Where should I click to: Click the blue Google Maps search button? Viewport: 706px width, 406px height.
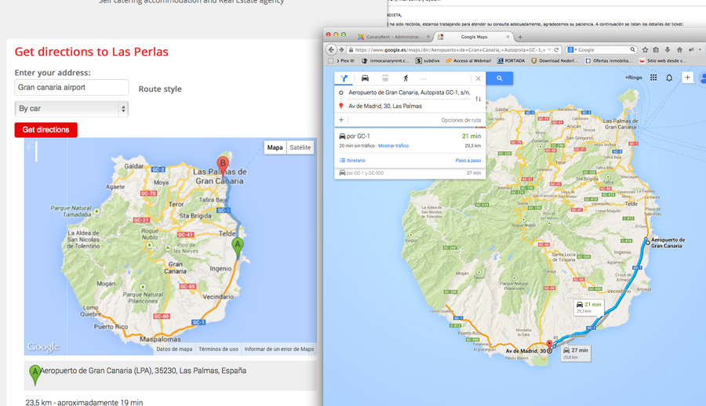[x=500, y=78]
